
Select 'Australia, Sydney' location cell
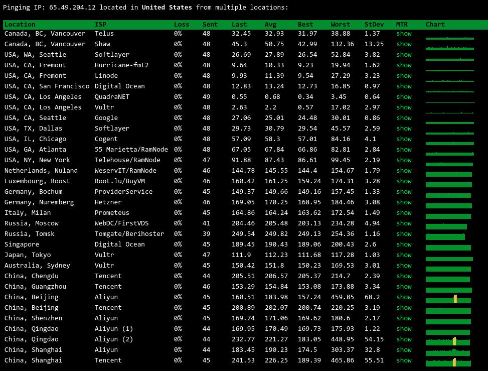37,266
